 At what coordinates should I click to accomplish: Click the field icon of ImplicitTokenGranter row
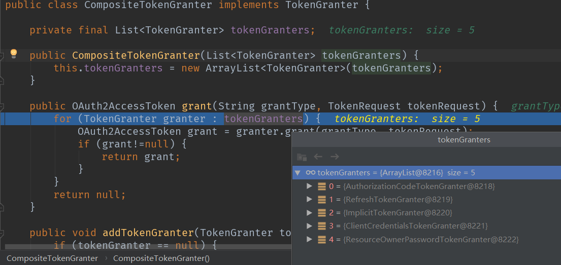(322, 213)
